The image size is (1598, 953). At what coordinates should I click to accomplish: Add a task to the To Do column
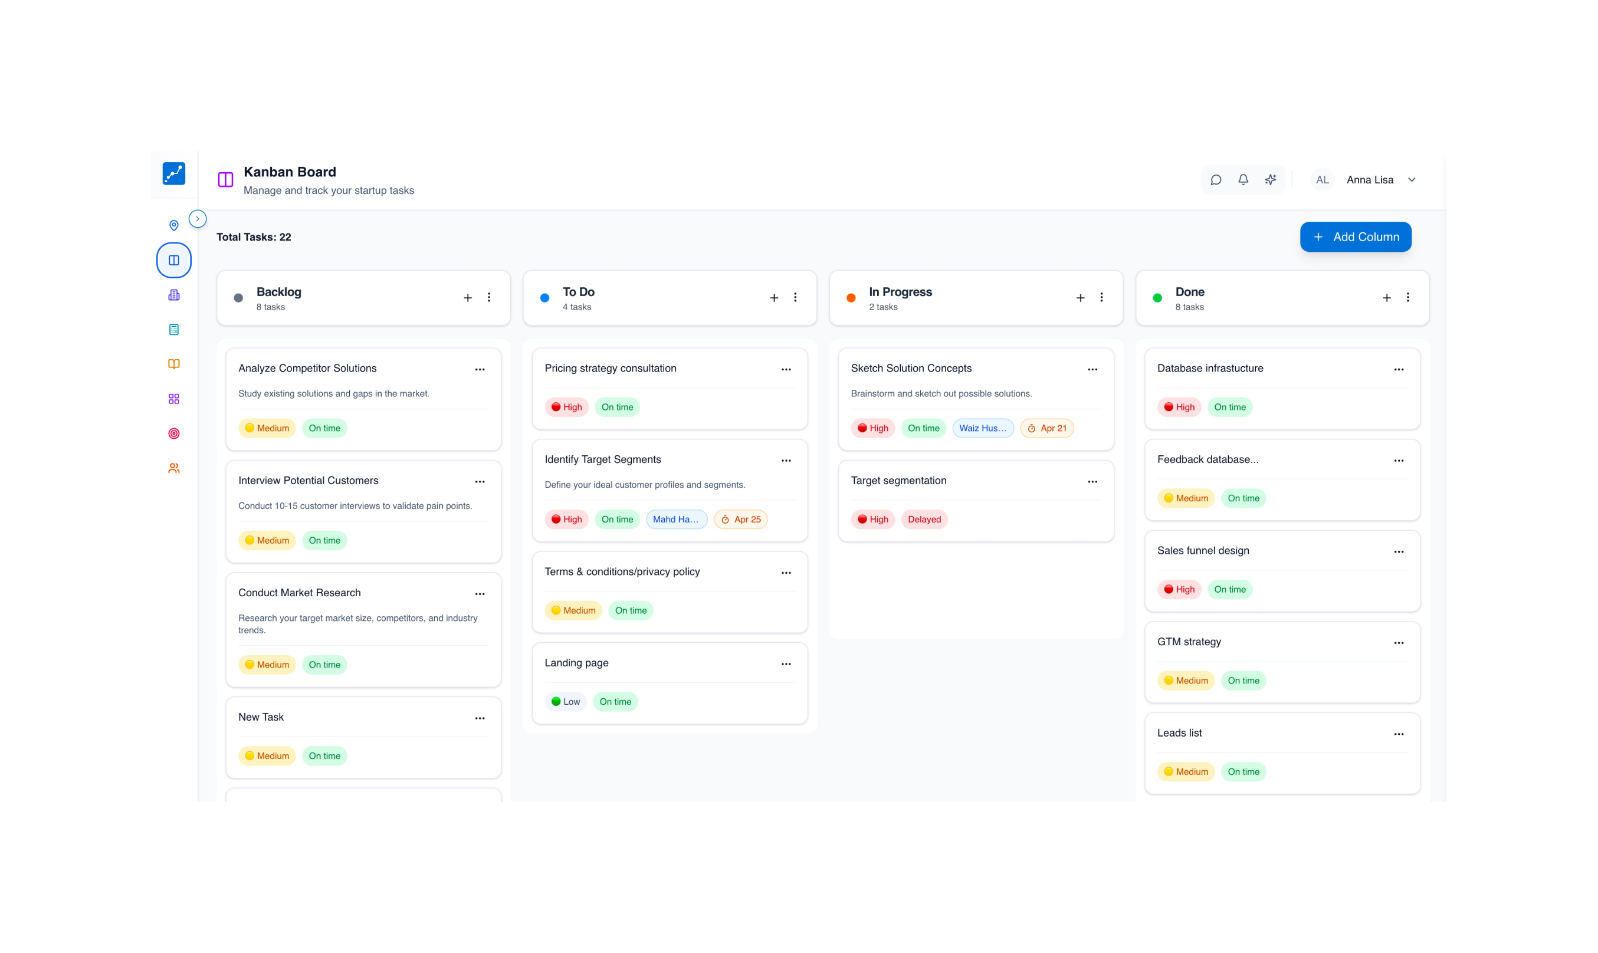(774, 297)
